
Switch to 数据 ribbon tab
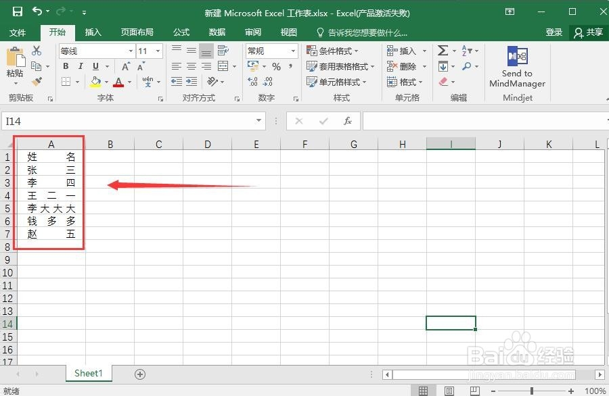217,32
